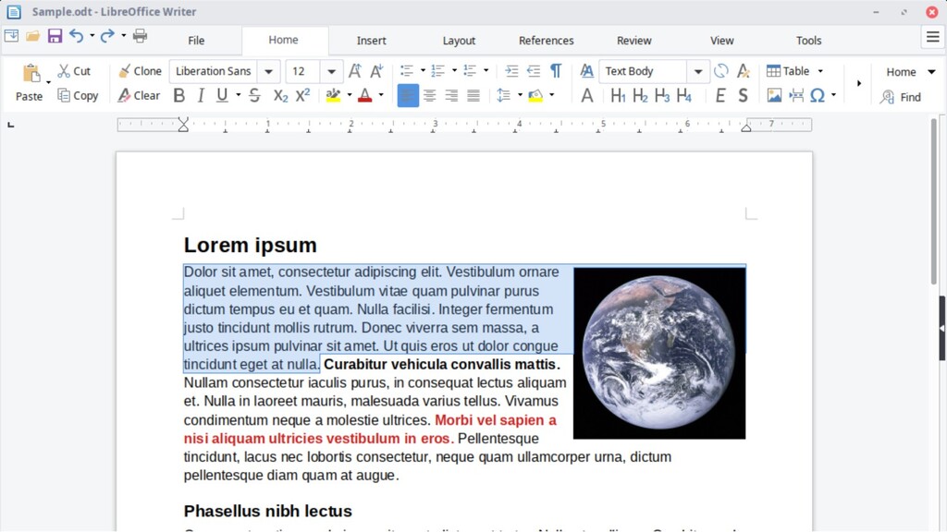This screenshot has height=532, width=947.
Task: Cut the selected text
Action: [74, 71]
